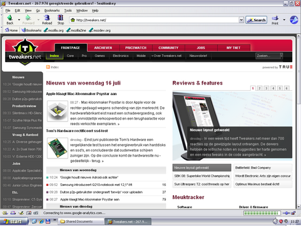The width and height of the screenshot is (301, 226).
Task: Switch to the PRICEWATCH tab
Action: click(x=136, y=48)
